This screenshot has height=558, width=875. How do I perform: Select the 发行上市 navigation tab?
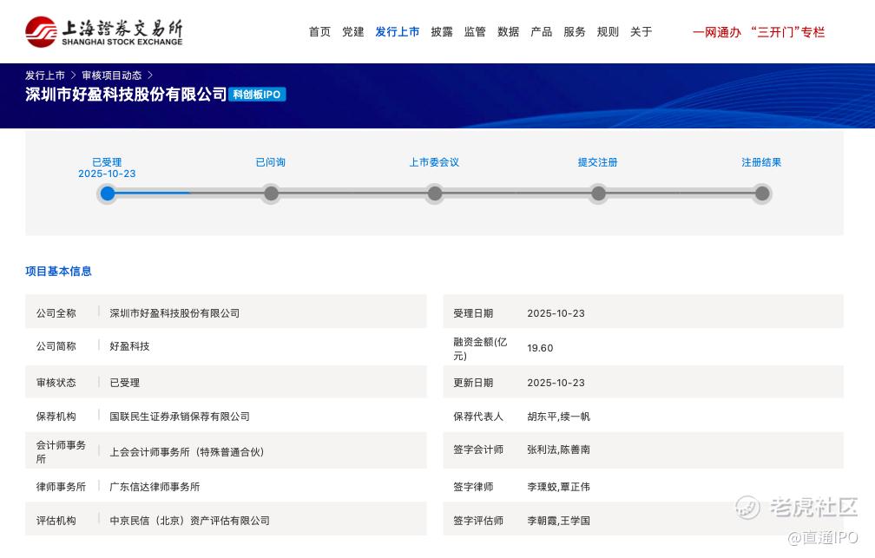click(x=398, y=32)
